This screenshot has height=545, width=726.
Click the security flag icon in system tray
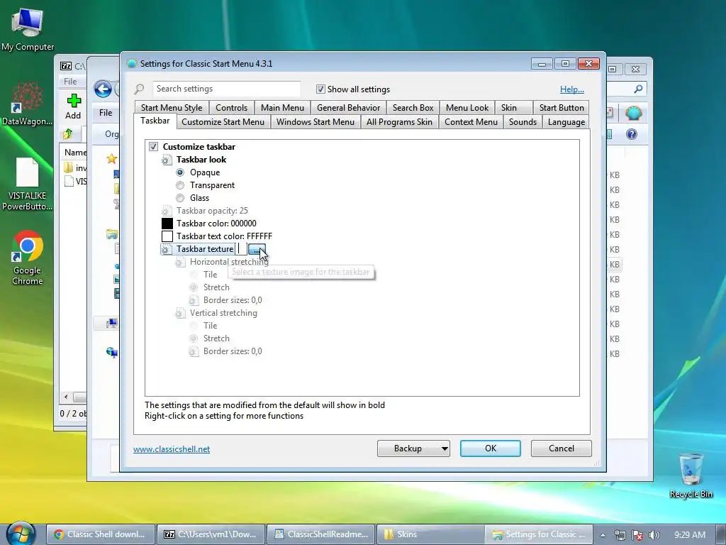(637, 535)
